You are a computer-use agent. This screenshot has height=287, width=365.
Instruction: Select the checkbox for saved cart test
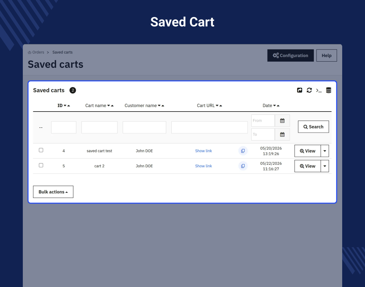click(x=41, y=150)
